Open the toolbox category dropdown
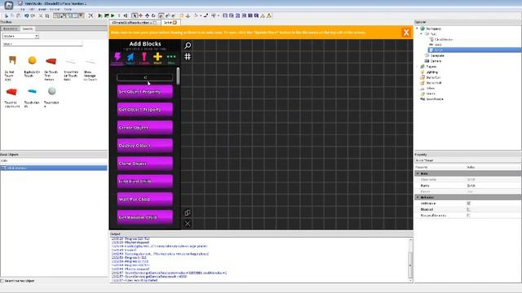The width and height of the screenshot is (522, 293). tap(20, 36)
